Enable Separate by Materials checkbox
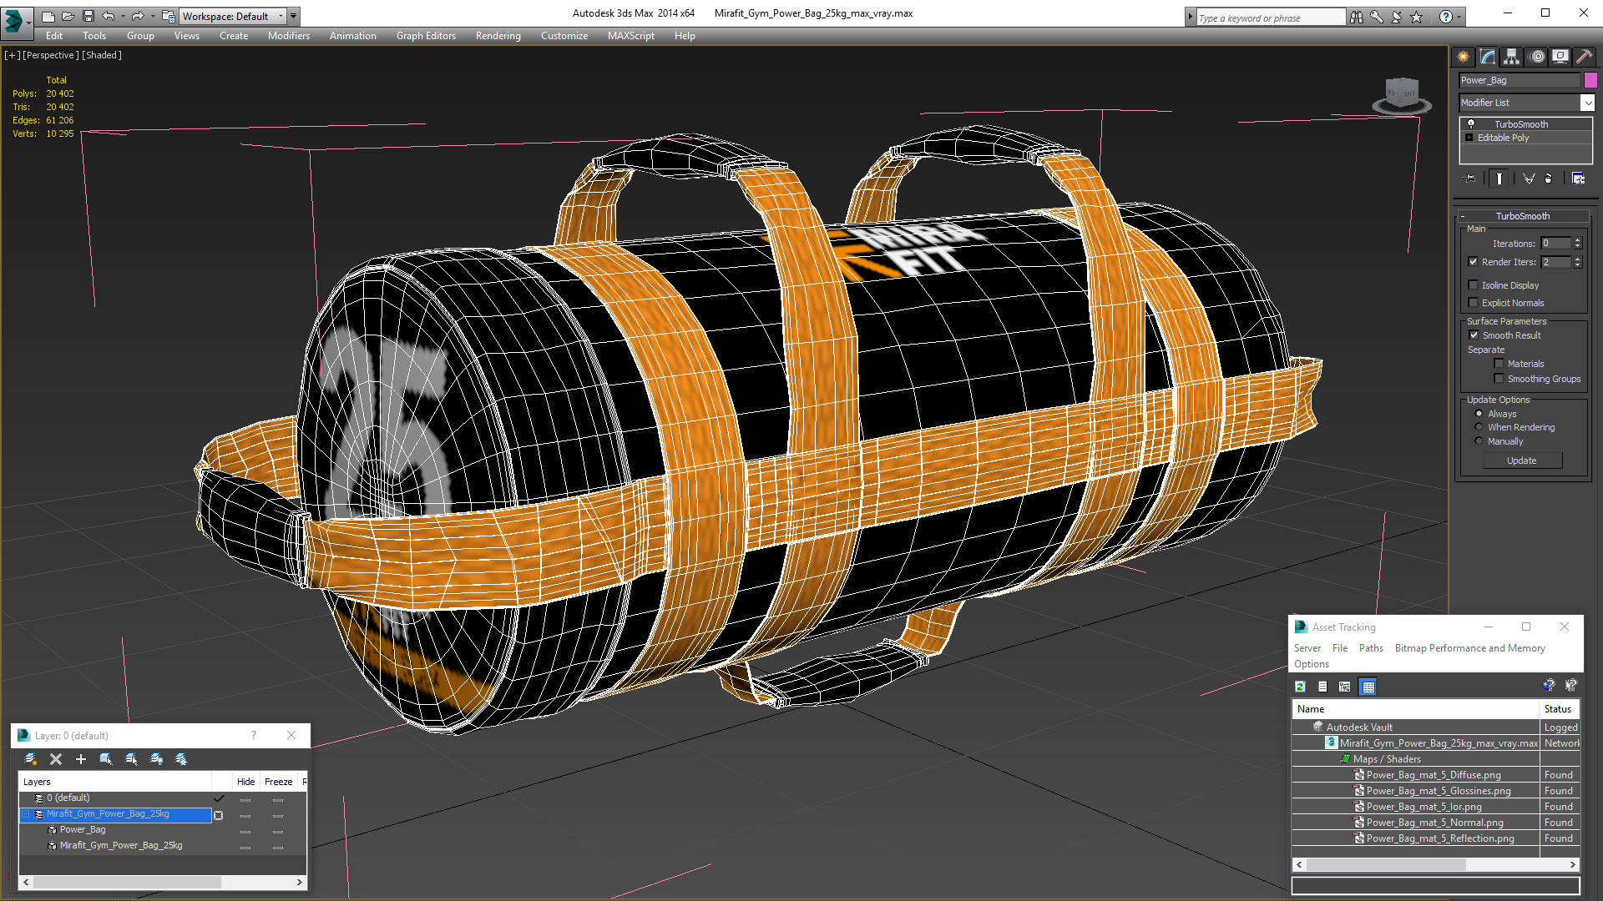The width and height of the screenshot is (1603, 901). (x=1499, y=364)
